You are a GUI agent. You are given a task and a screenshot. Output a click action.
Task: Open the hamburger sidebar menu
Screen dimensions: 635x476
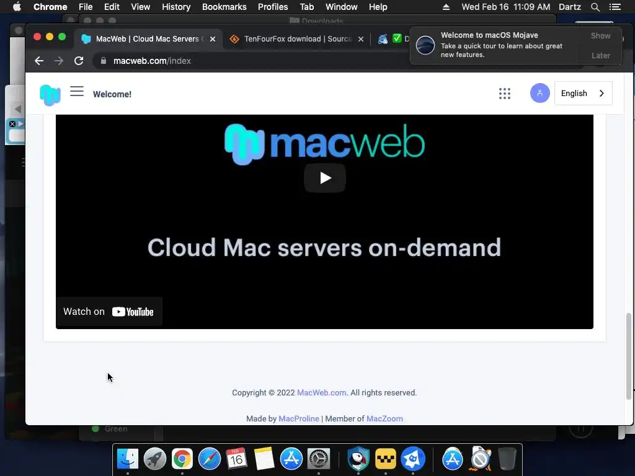76,92
